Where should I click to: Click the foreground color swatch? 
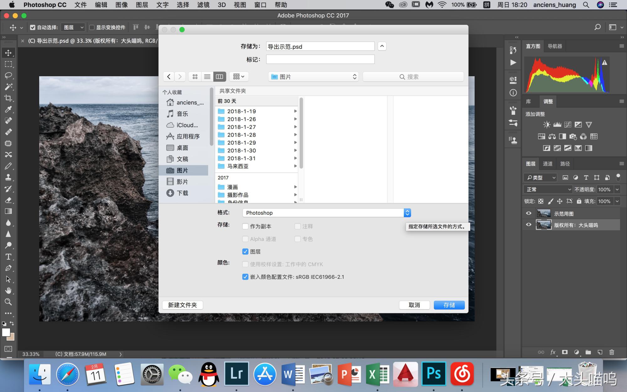click(x=6, y=332)
